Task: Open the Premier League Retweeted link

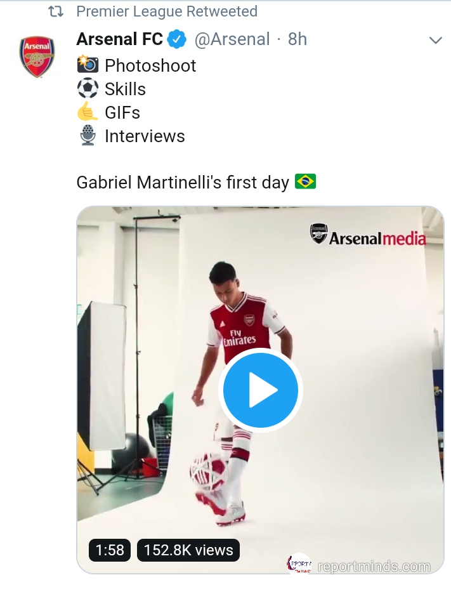Action: click(x=166, y=11)
